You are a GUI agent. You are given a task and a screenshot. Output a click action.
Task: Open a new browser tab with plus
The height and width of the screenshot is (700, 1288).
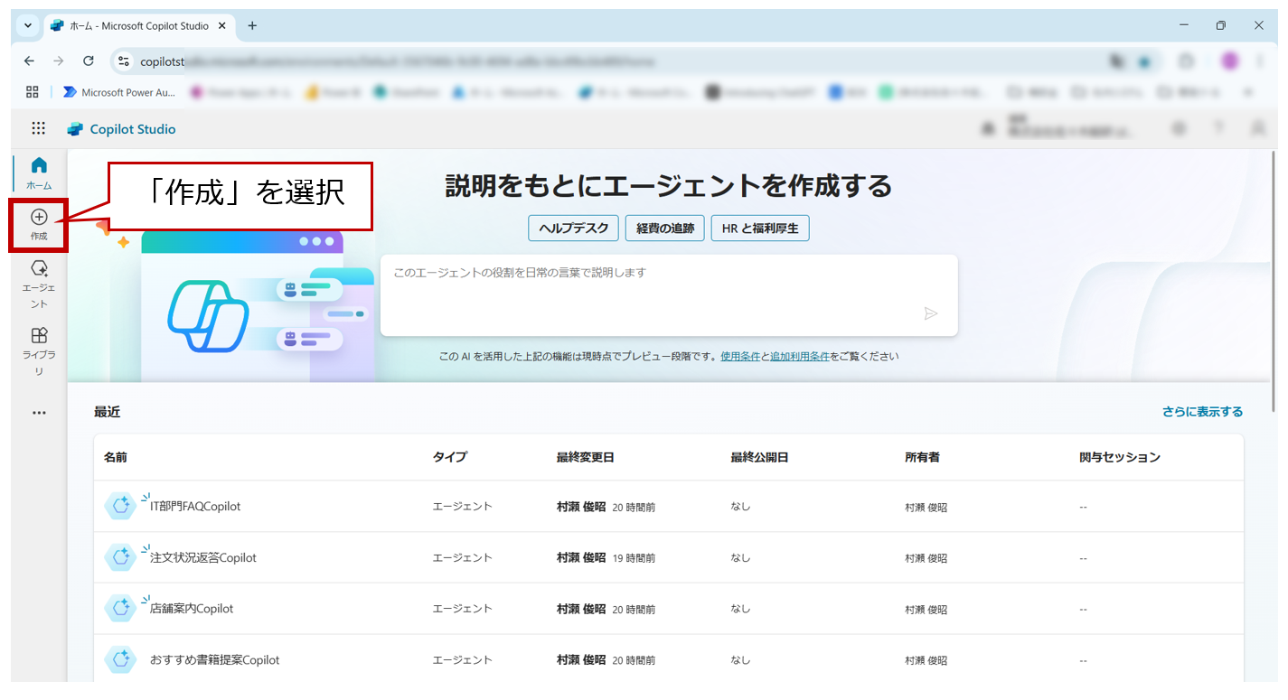click(x=252, y=25)
